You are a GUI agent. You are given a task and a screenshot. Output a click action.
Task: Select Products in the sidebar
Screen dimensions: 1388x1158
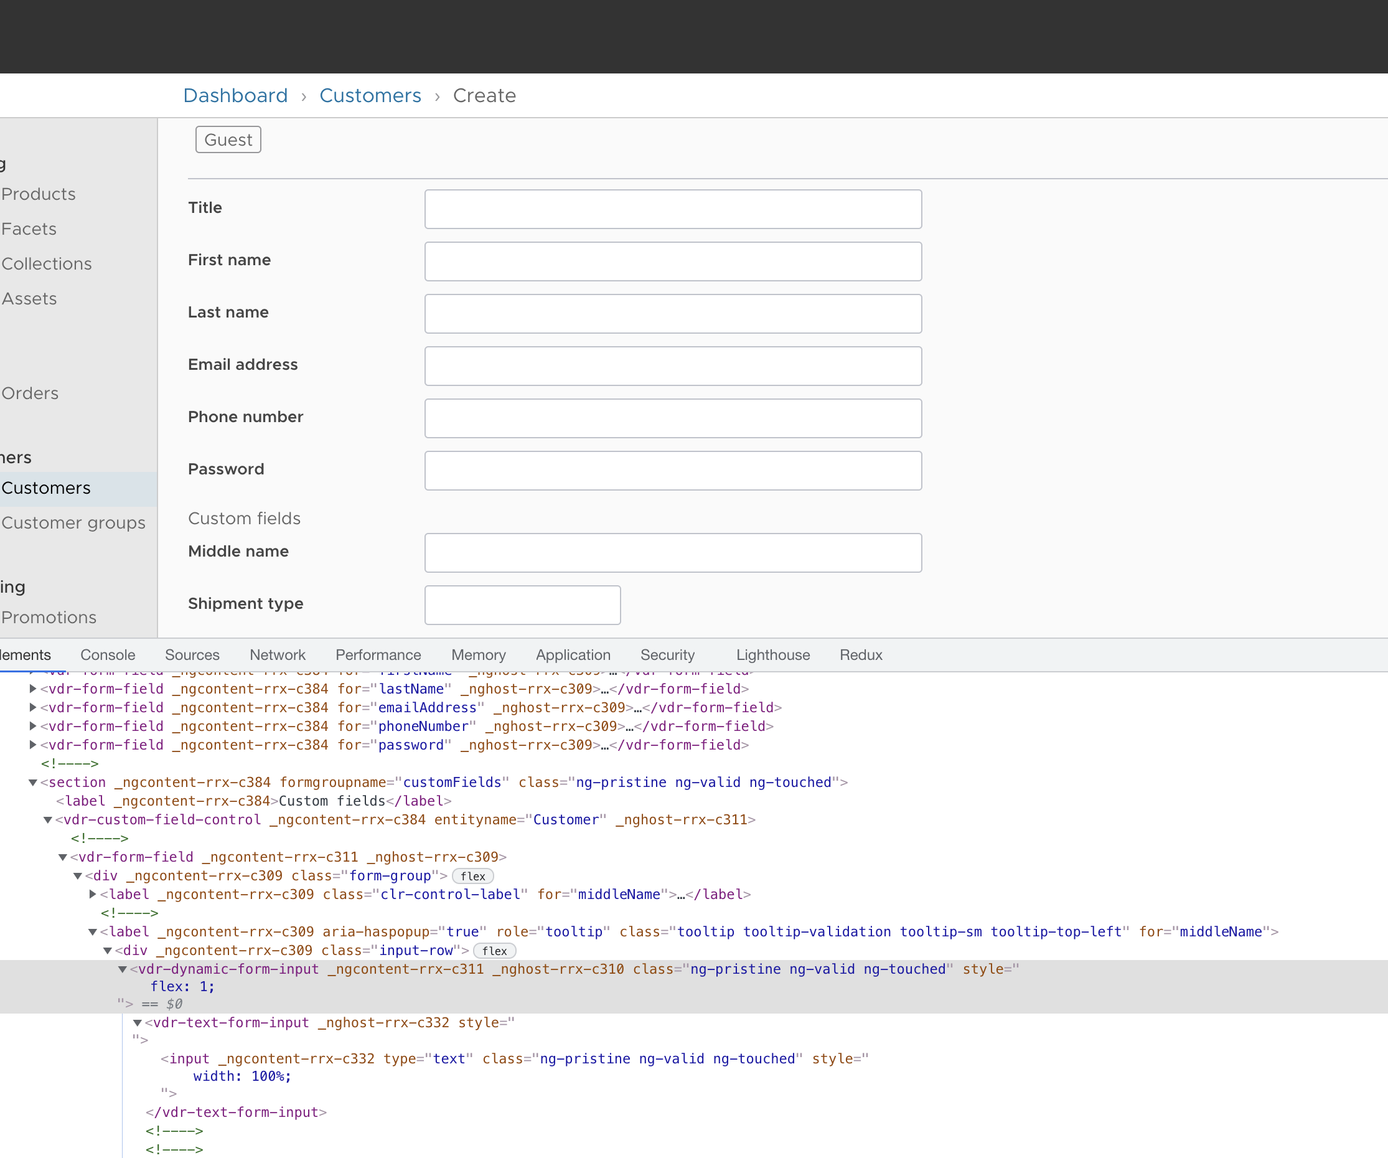[39, 194]
